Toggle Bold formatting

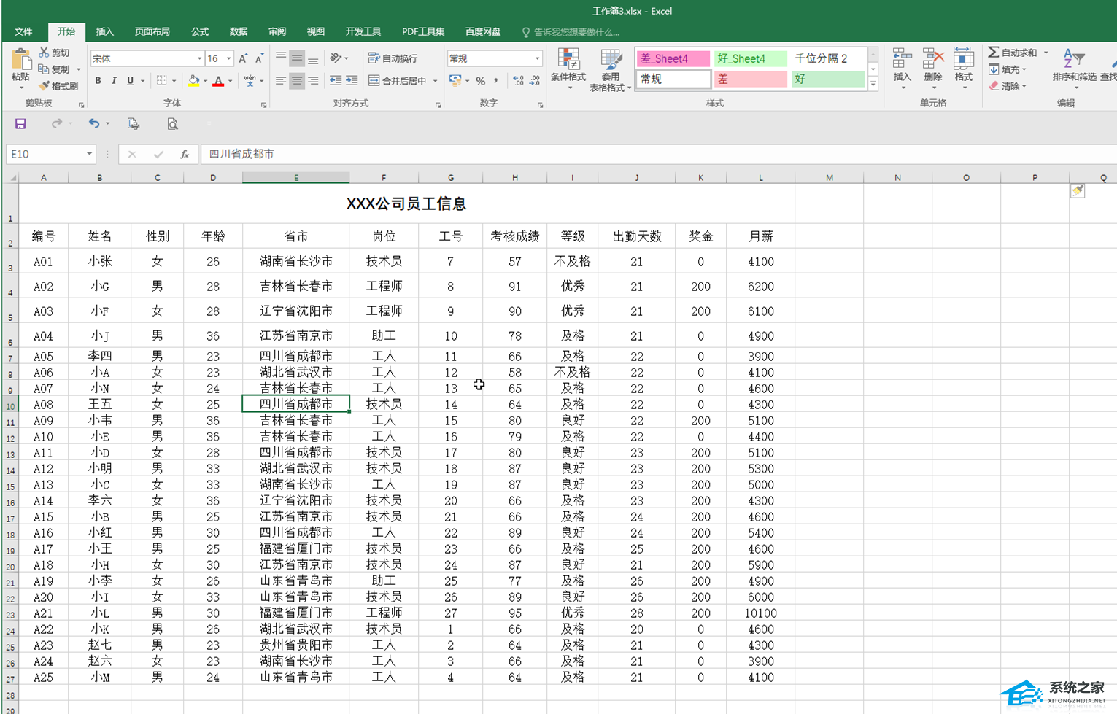click(x=98, y=81)
